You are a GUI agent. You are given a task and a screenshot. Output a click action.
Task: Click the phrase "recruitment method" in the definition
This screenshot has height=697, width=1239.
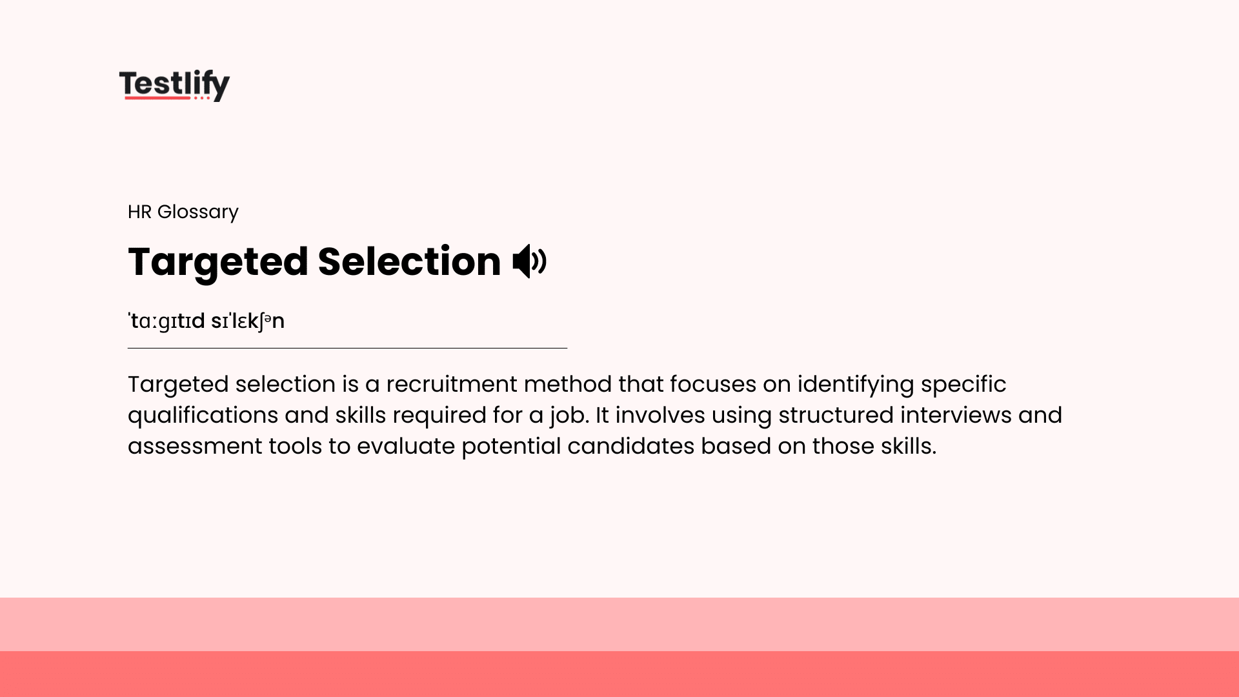pos(499,384)
